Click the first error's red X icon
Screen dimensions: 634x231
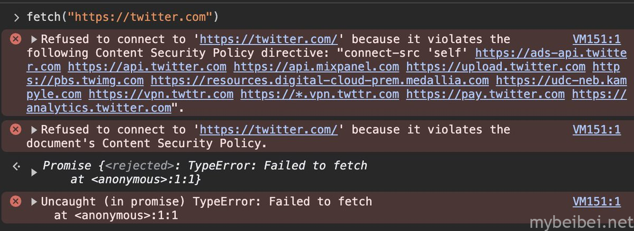coord(16,39)
